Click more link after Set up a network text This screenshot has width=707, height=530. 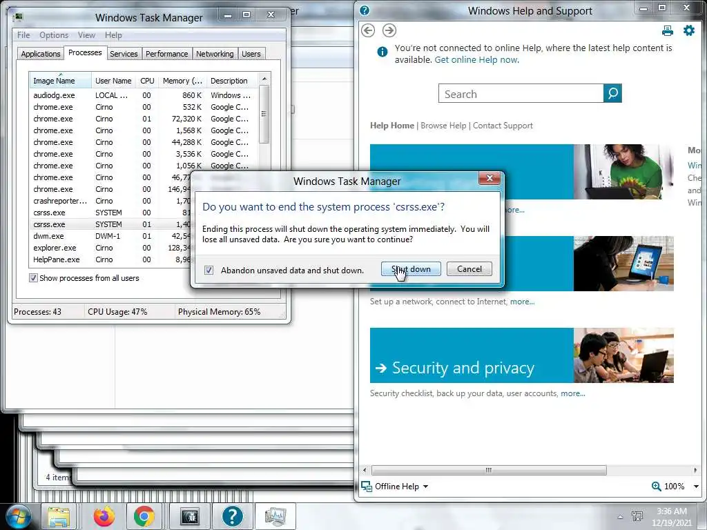pyautogui.click(x=522, y=302)
